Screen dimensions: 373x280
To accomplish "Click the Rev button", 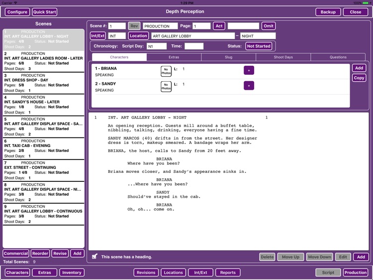I will click(x=134, y=26).
